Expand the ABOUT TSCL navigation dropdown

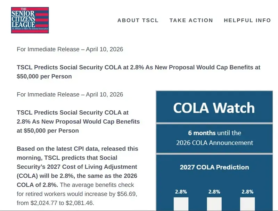(138, 20)
